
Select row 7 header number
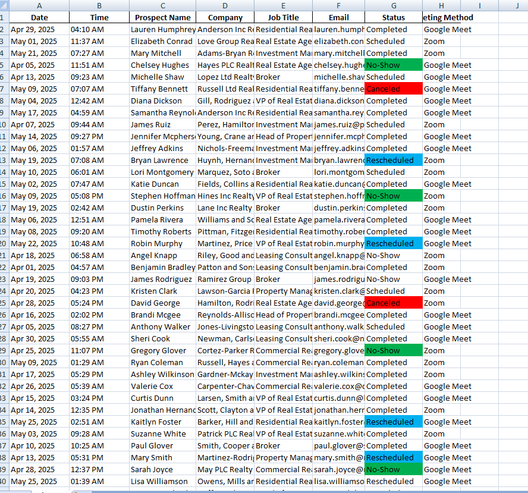(x=4, y=89)
